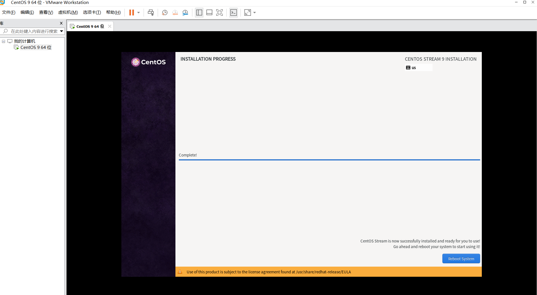Revert virtual machine to previous snapshot
The height and width of the screenshot is (295, 537).
click(175, 13)
